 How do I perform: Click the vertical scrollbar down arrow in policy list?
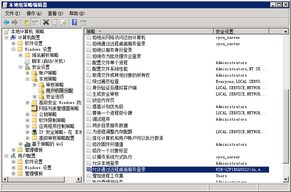tap(286, 179)
